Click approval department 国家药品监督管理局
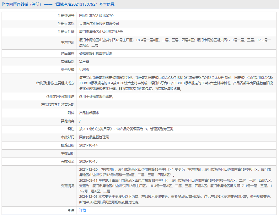279x216 pixels. pos(94,137)
